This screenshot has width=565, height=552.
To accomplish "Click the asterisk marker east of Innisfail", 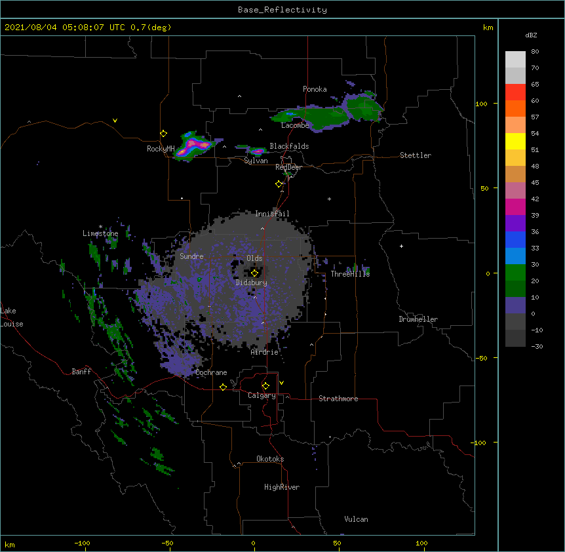I will (329, 199).
